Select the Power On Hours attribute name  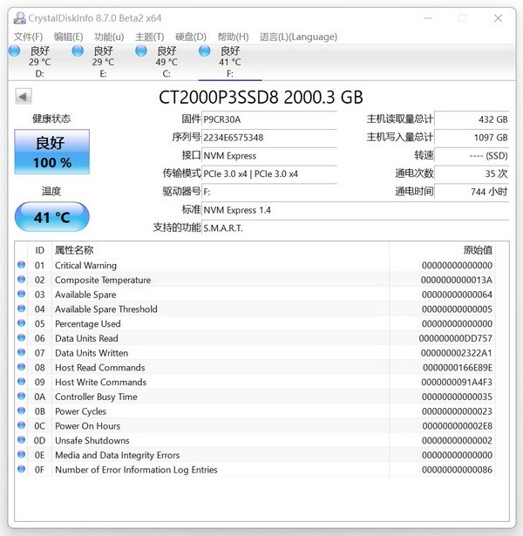coord(88,426)
